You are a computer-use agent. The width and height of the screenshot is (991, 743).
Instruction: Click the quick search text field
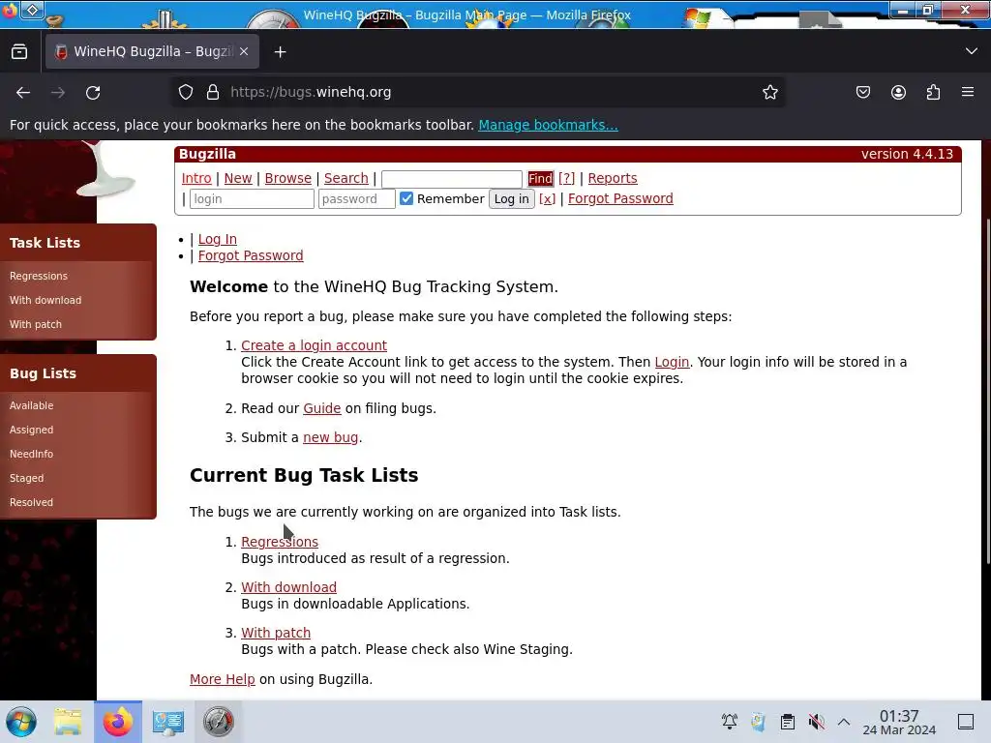point(452,179)
